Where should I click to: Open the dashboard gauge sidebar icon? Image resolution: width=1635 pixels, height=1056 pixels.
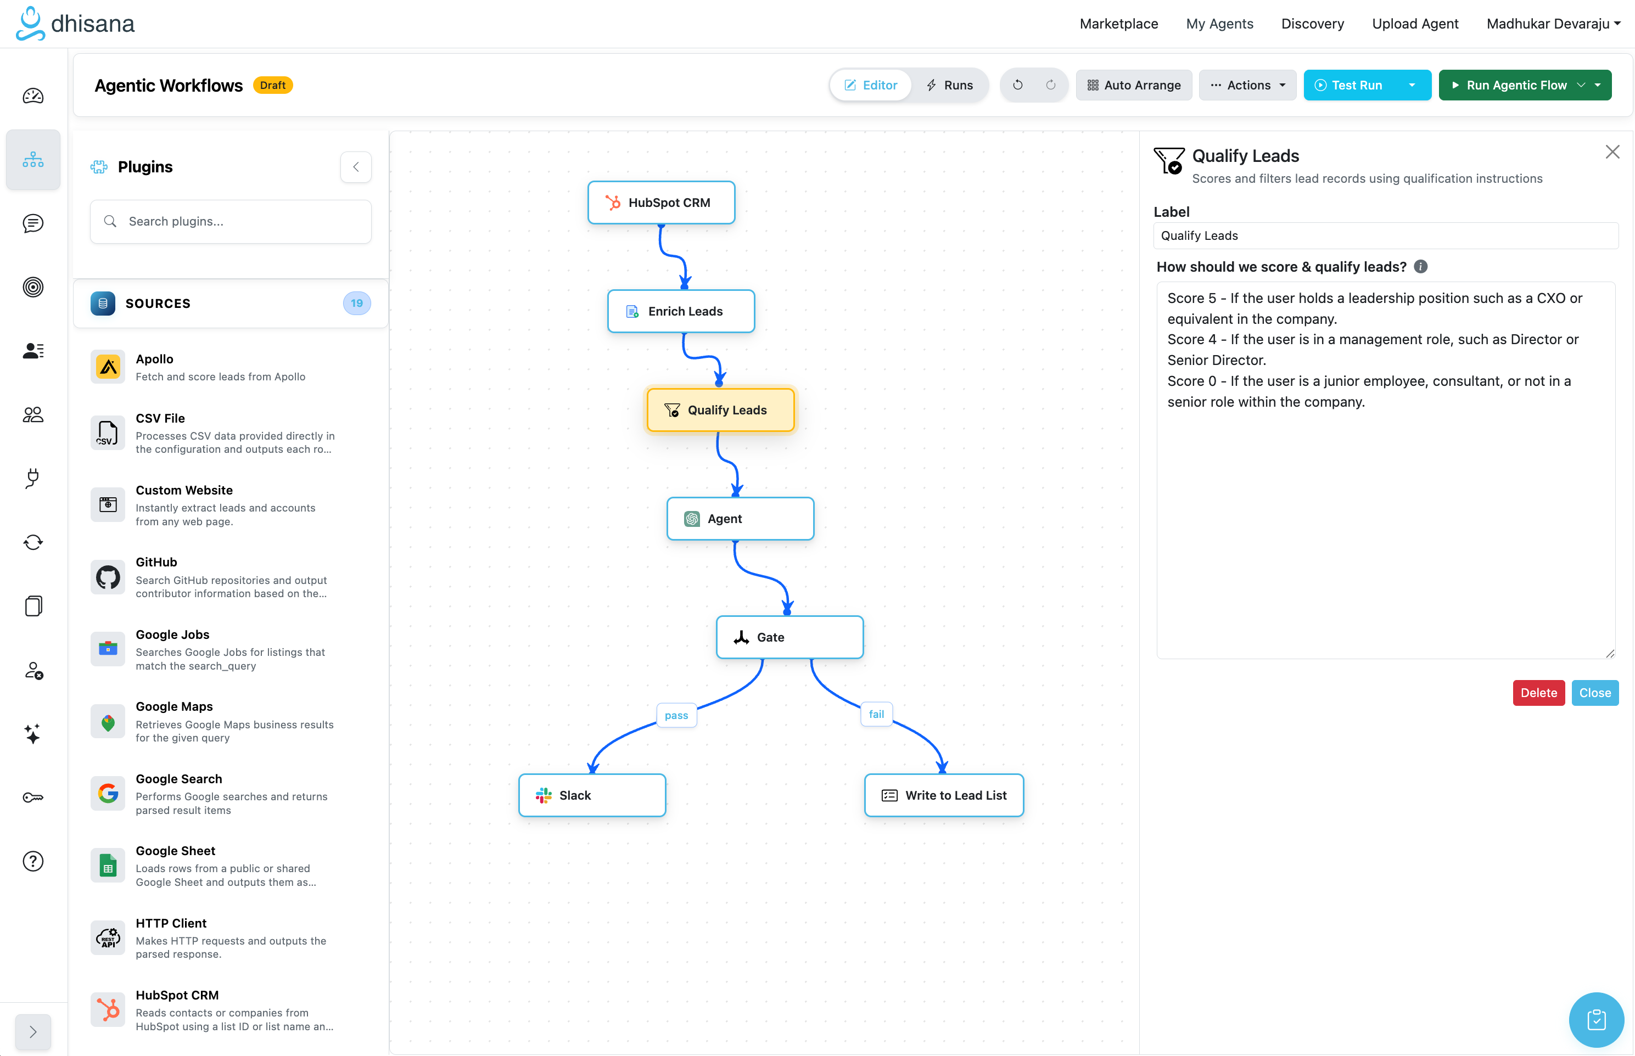(33, 96)
